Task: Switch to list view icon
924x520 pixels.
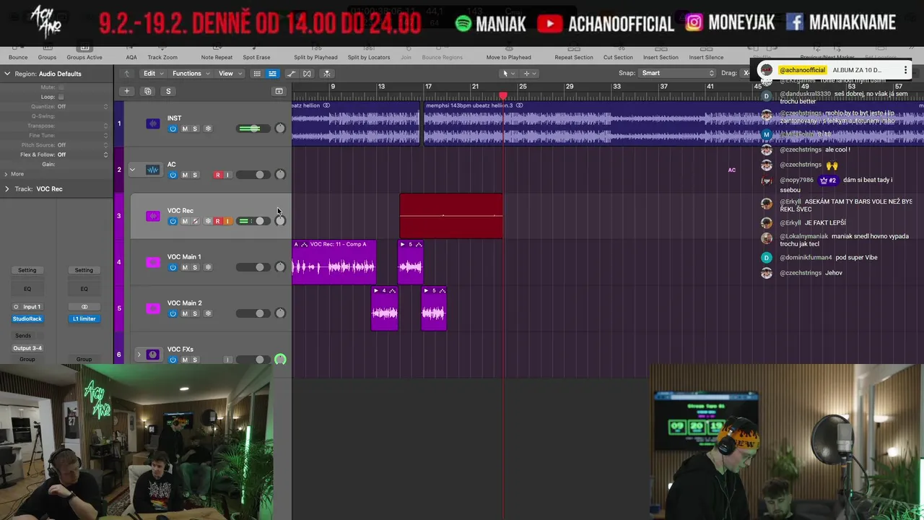Action: [272, 74]
